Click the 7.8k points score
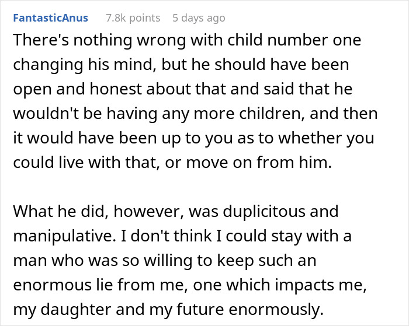409x326 pixels. click(x=133, y=18)
